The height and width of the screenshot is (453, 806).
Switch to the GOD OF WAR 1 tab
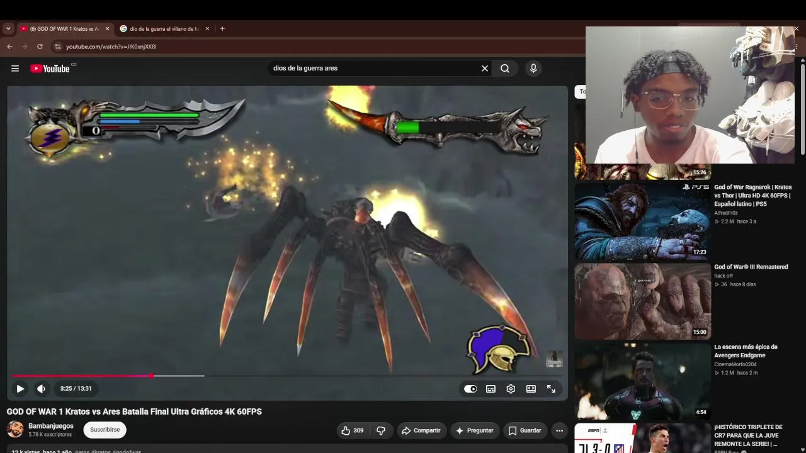click(x=65, y=29)
